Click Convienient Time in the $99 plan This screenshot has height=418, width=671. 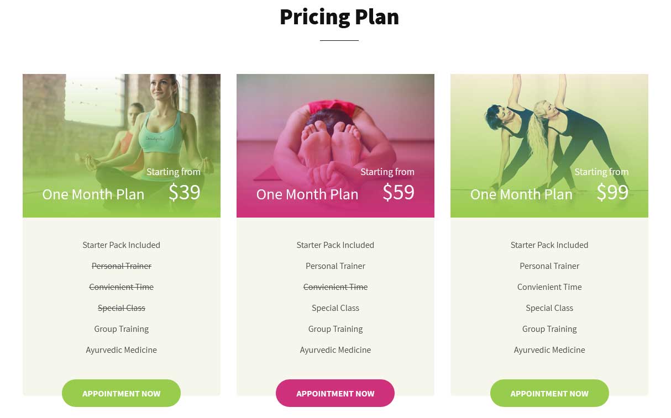[x=549, y=287]
